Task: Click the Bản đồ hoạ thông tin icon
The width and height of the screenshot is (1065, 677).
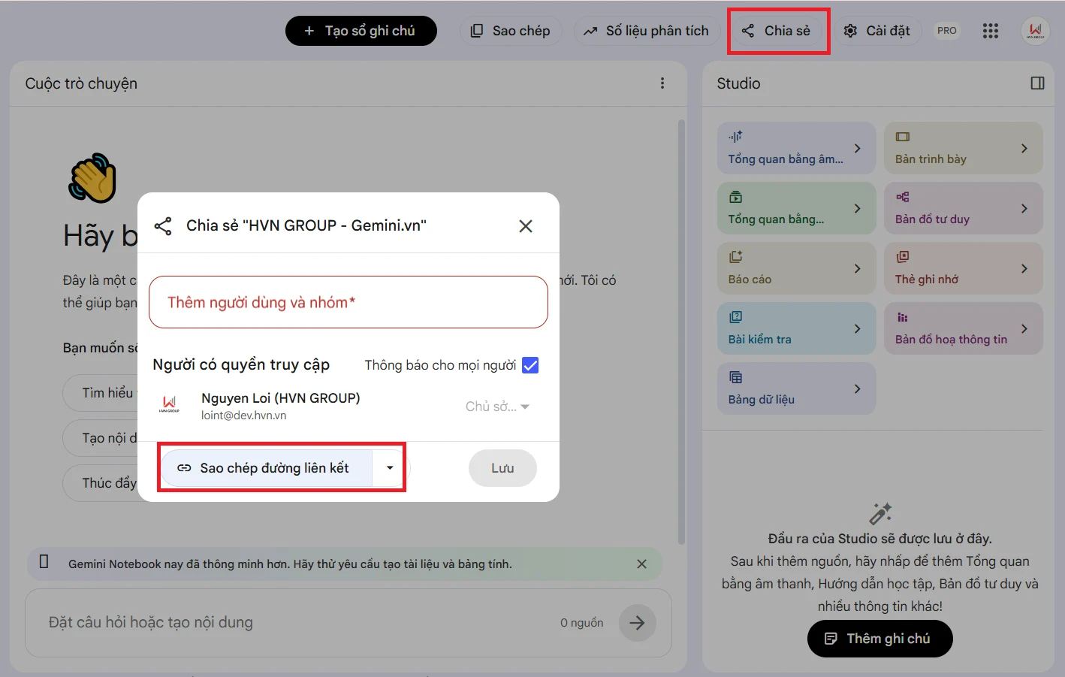Action: coord(903,317)
